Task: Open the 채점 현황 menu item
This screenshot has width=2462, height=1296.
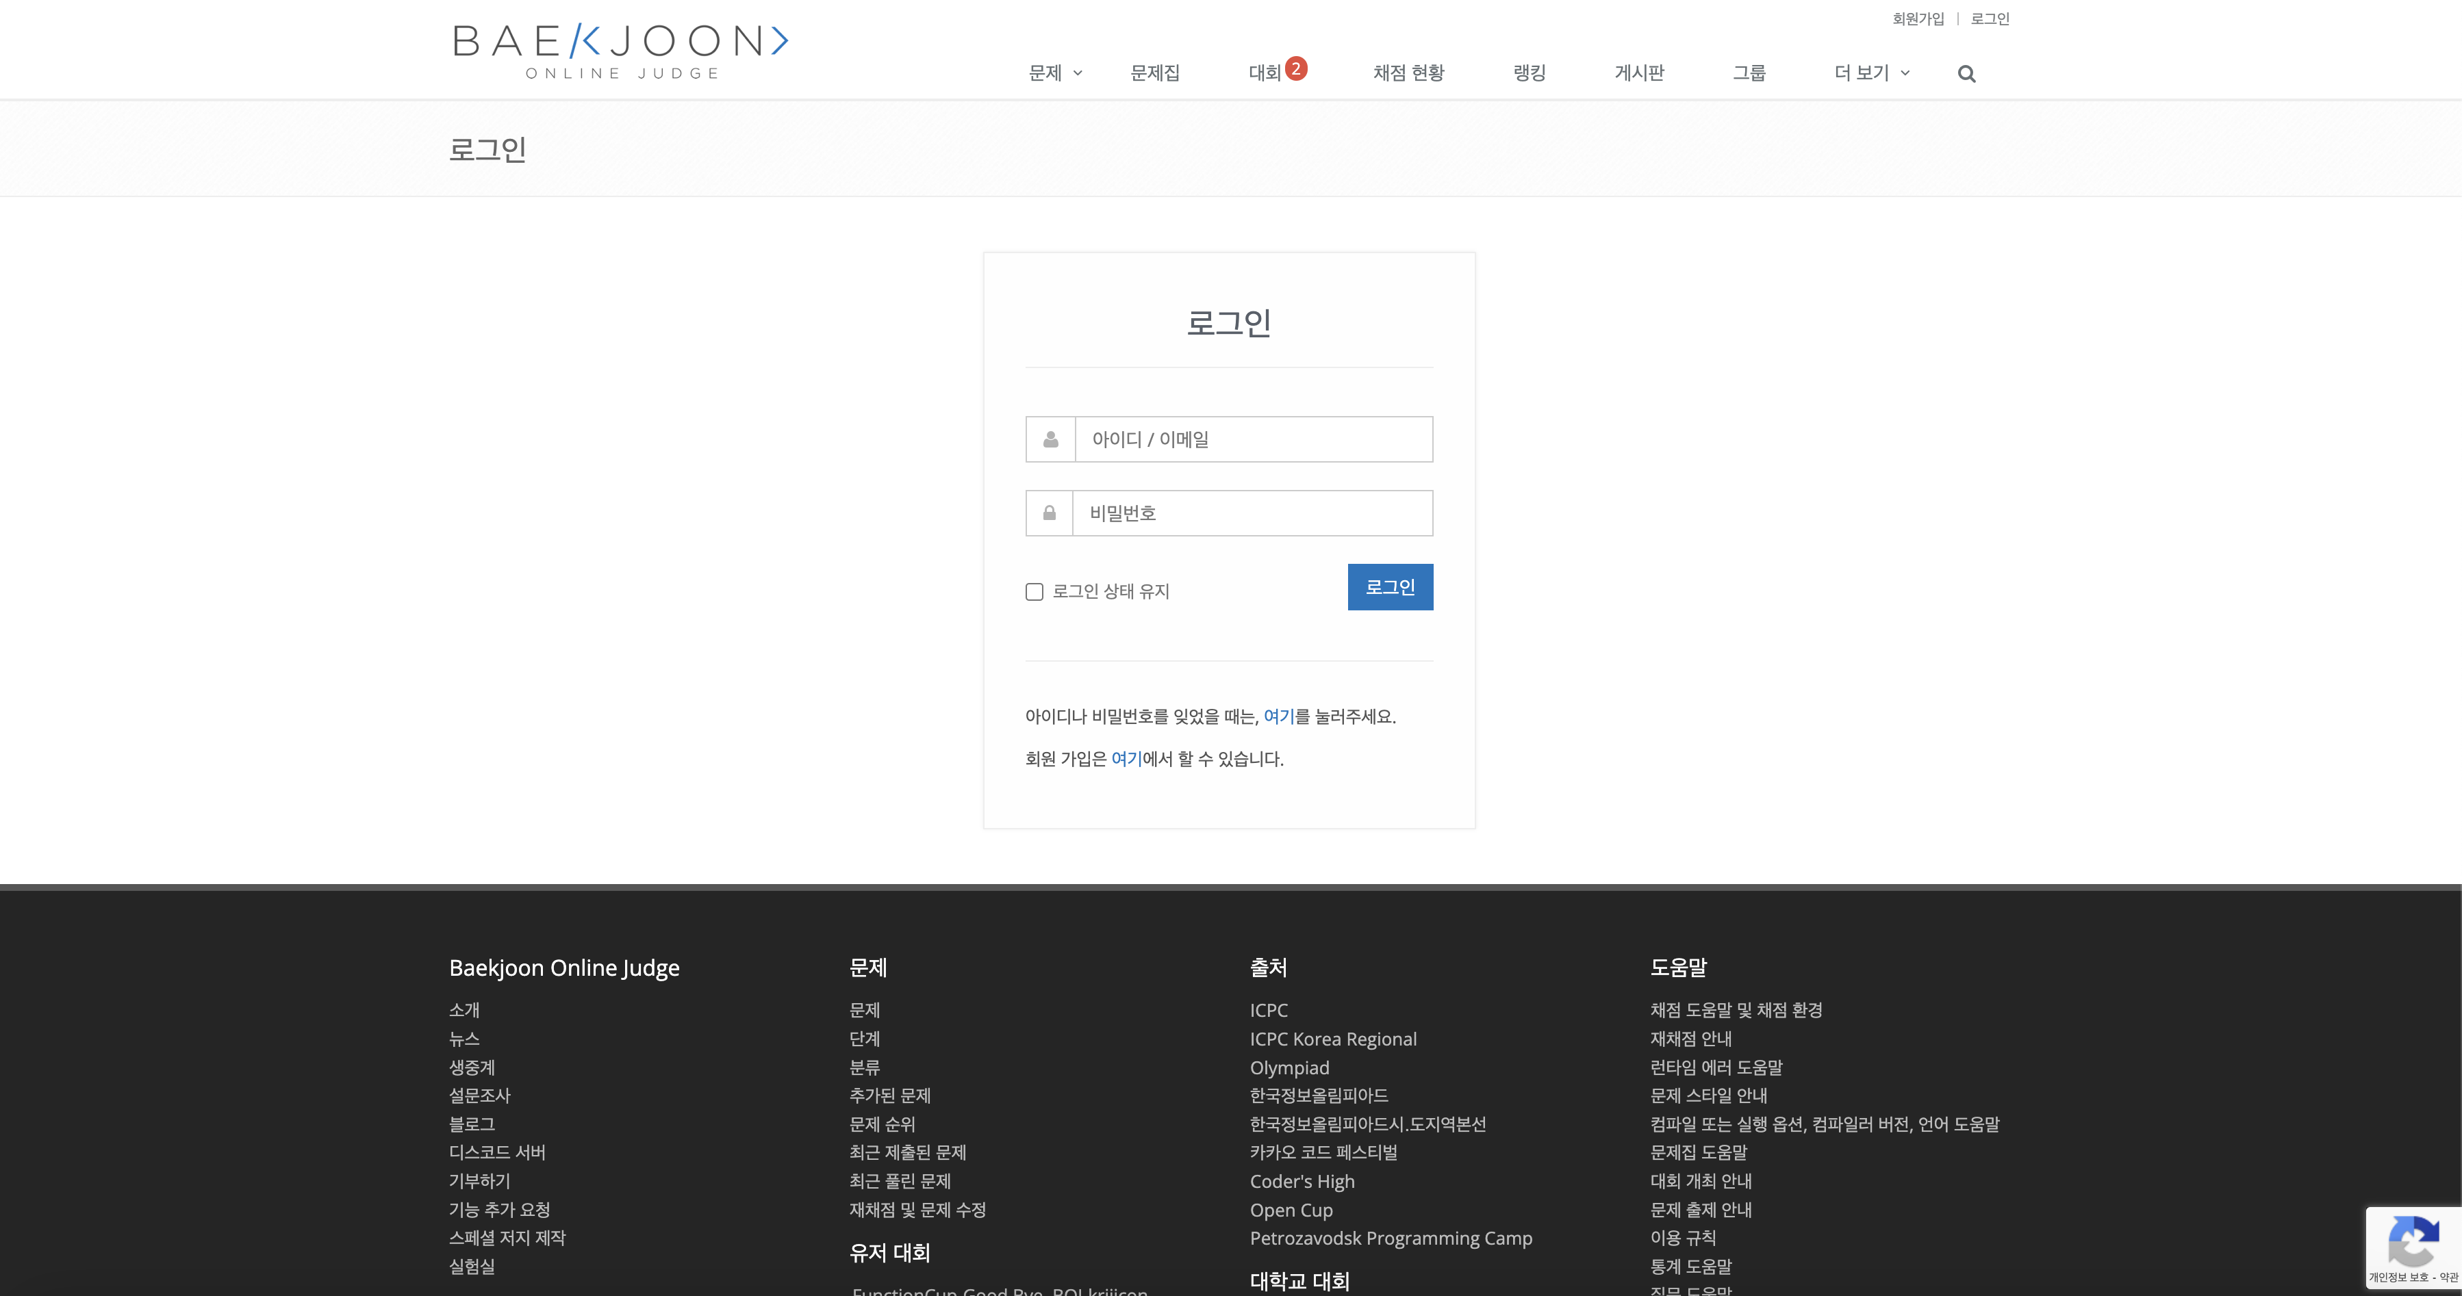Action: click(1409, 73)
